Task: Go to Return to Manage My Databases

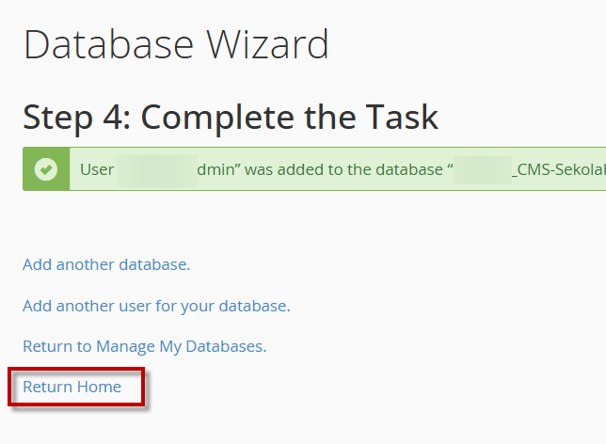Action: [145, 346]
